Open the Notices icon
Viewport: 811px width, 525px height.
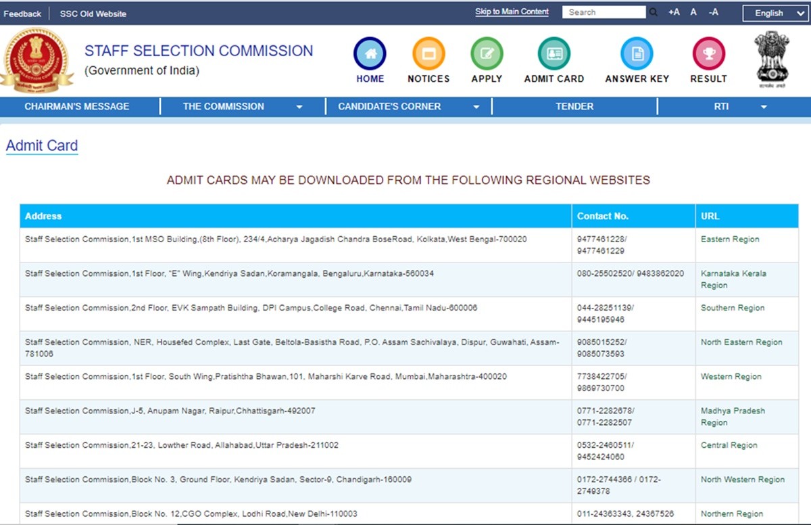pyautogui.click(x=428, y=53)
